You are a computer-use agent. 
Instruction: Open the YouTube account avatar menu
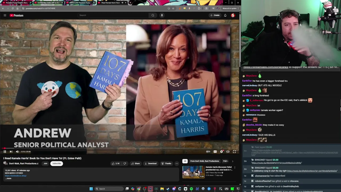tap(233, 15)
